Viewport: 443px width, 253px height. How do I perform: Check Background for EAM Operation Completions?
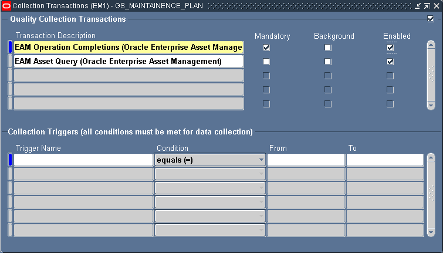328,48
